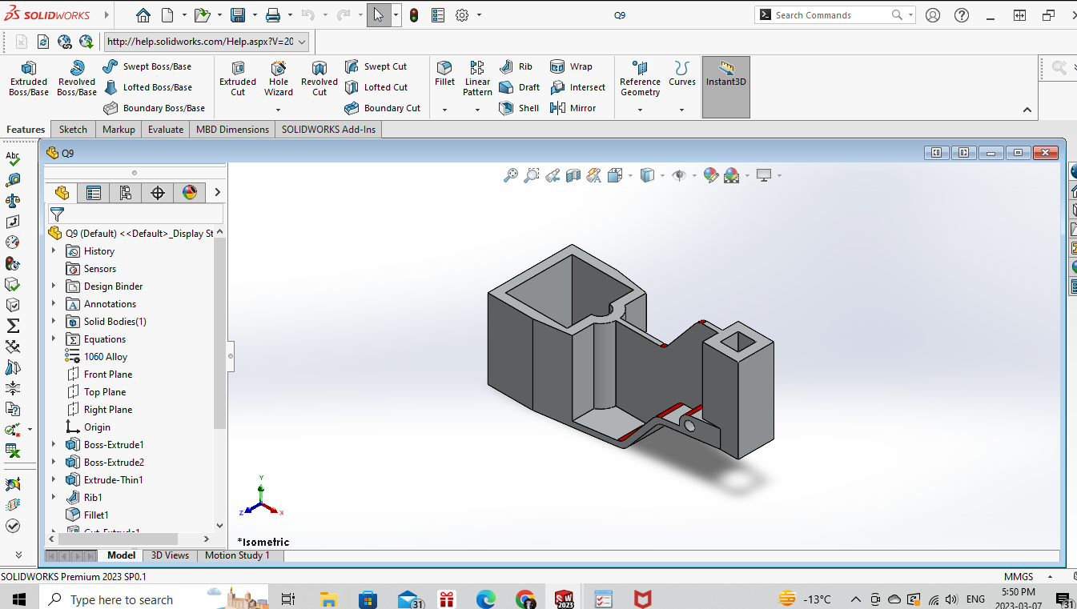Select the Origin tree item
Viewport: 1077px width, 609px height.
point(88,427)
